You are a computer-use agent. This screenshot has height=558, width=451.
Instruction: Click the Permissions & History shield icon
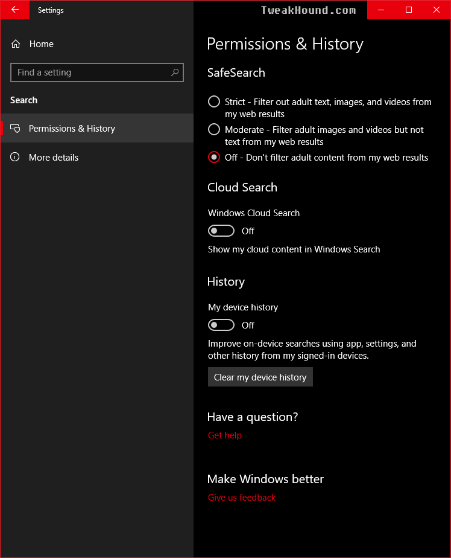(15, 129)
